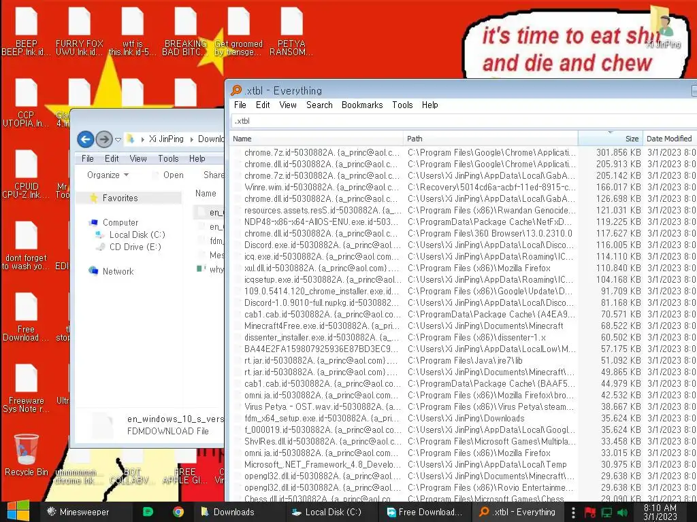Open the Windows Start menu
697x522 pixels.
click(18, 511)
